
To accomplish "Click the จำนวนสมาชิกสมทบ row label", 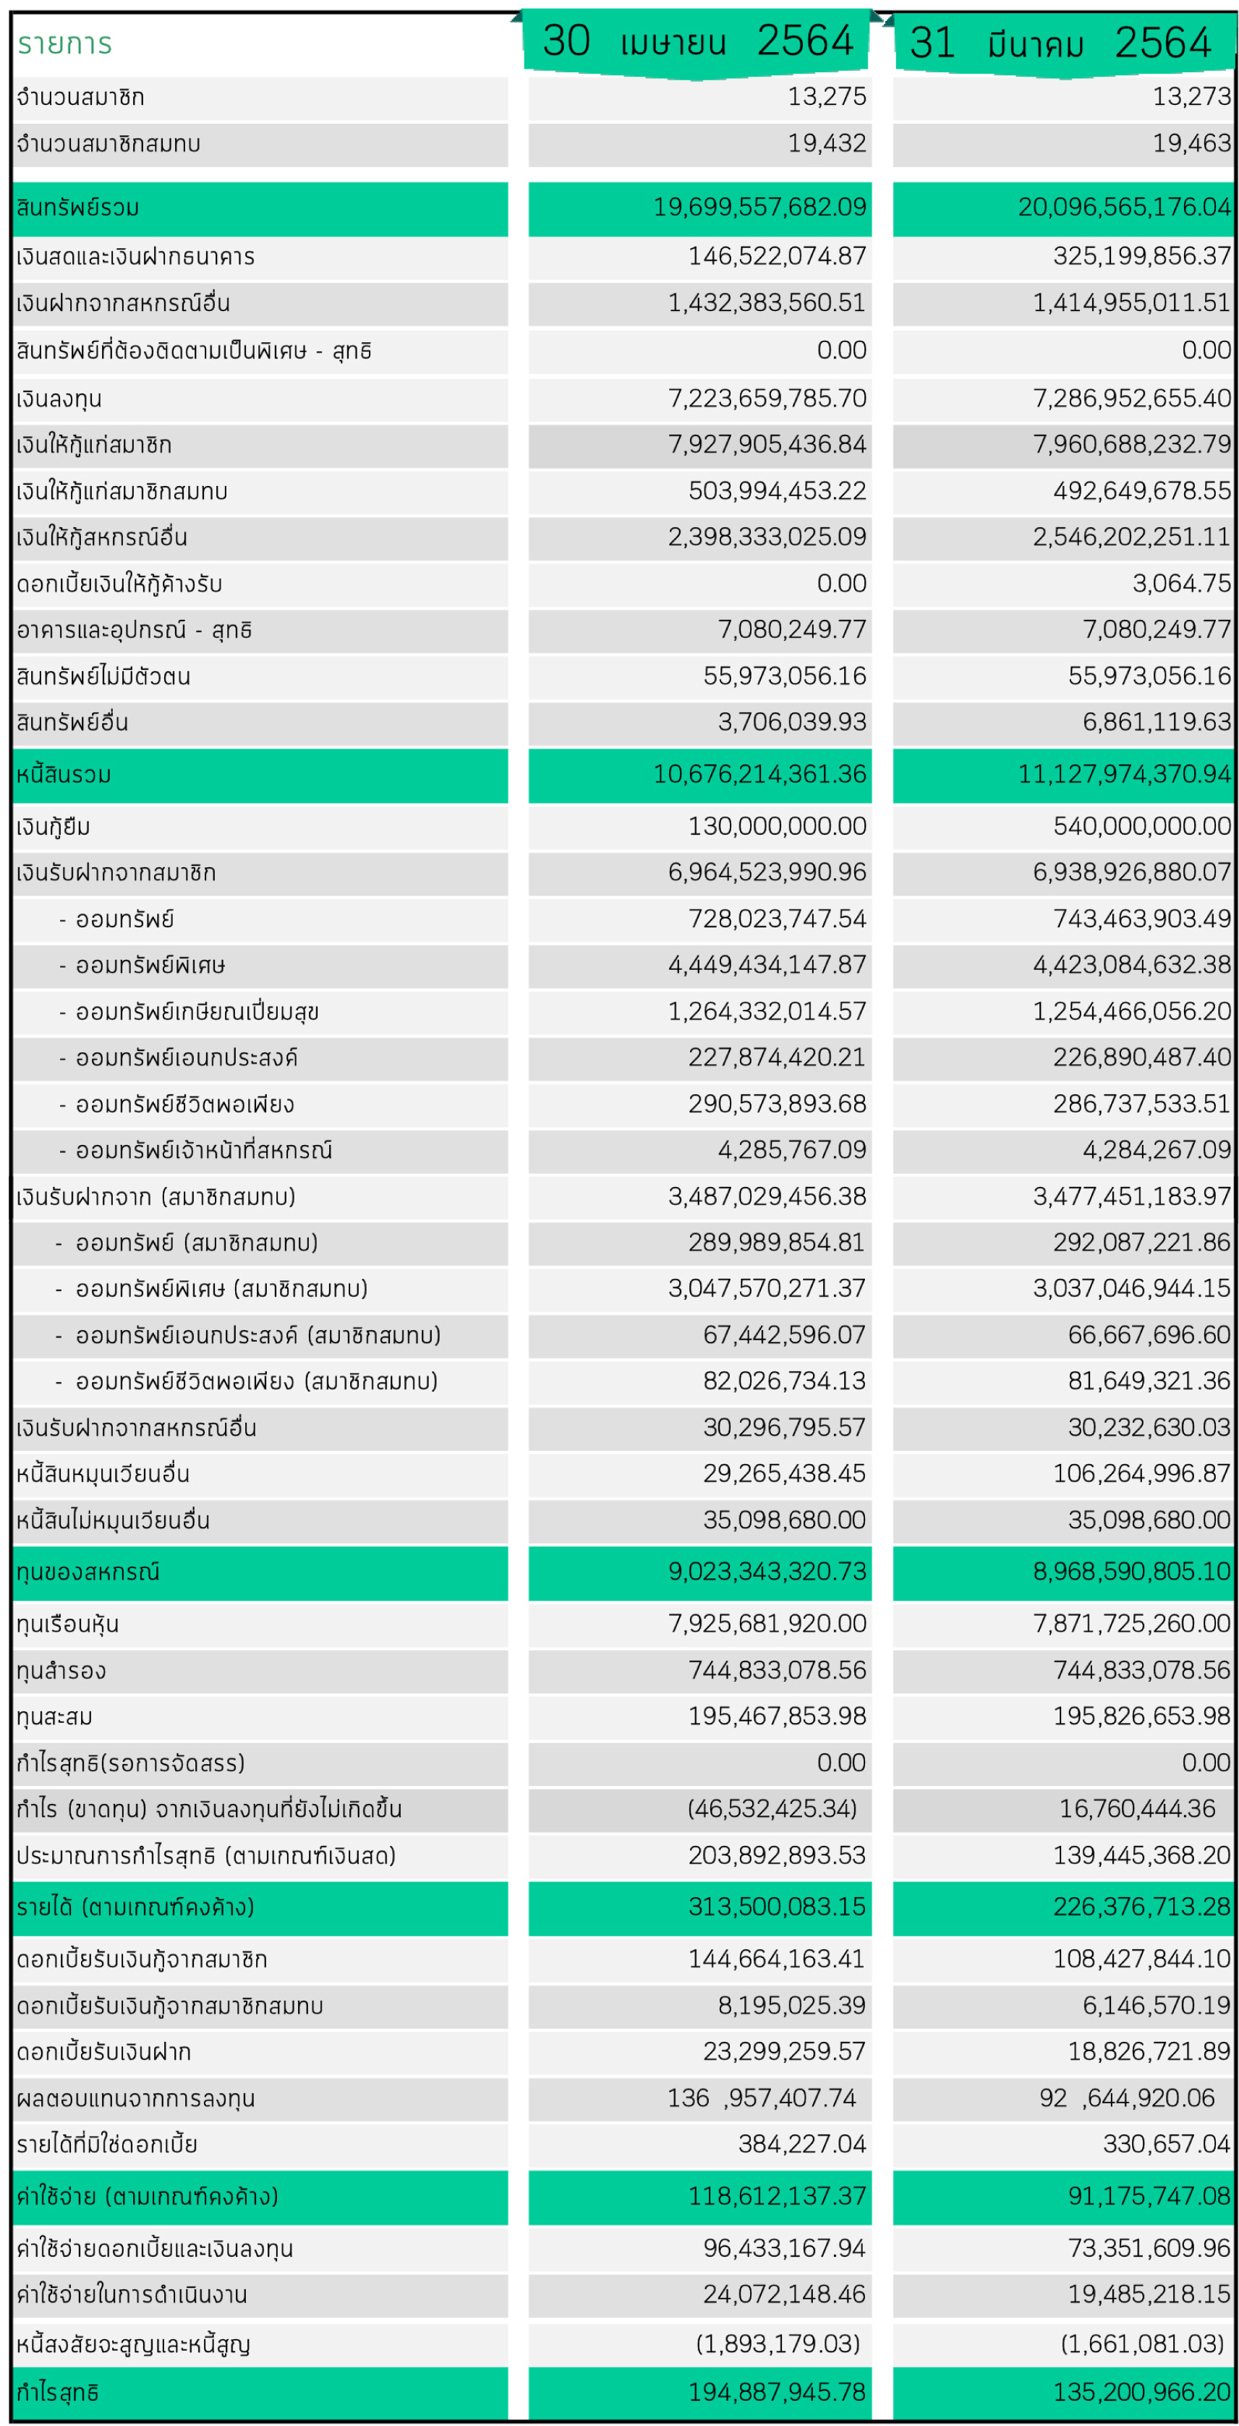I will click(x=108, y=143).
